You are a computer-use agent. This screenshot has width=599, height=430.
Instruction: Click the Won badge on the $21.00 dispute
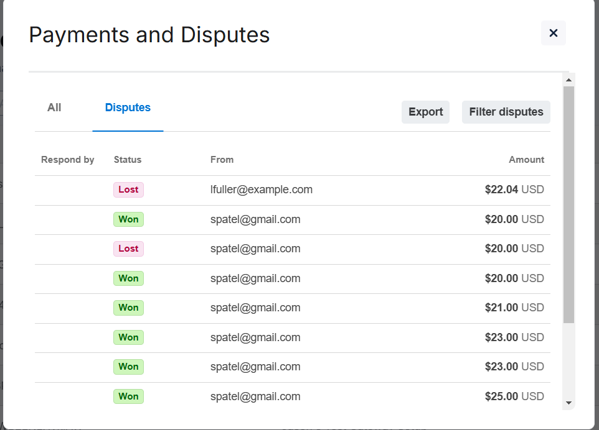coord(128,308)
